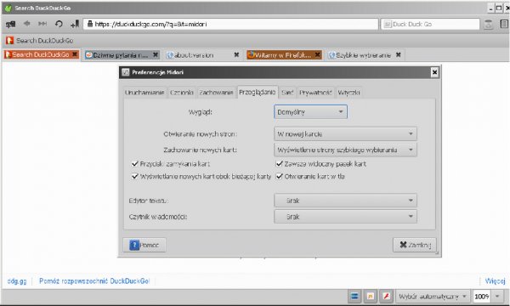Open the Czytnik wiadomości dropdown

click(345, 217)
